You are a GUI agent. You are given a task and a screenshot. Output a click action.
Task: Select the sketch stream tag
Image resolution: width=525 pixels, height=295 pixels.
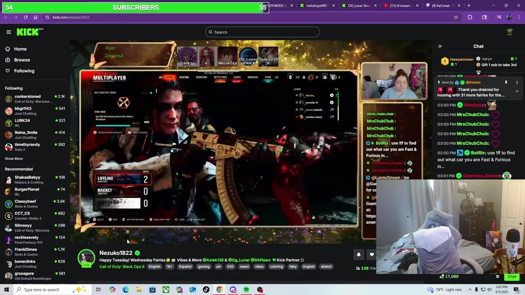(x=326, y=267)
